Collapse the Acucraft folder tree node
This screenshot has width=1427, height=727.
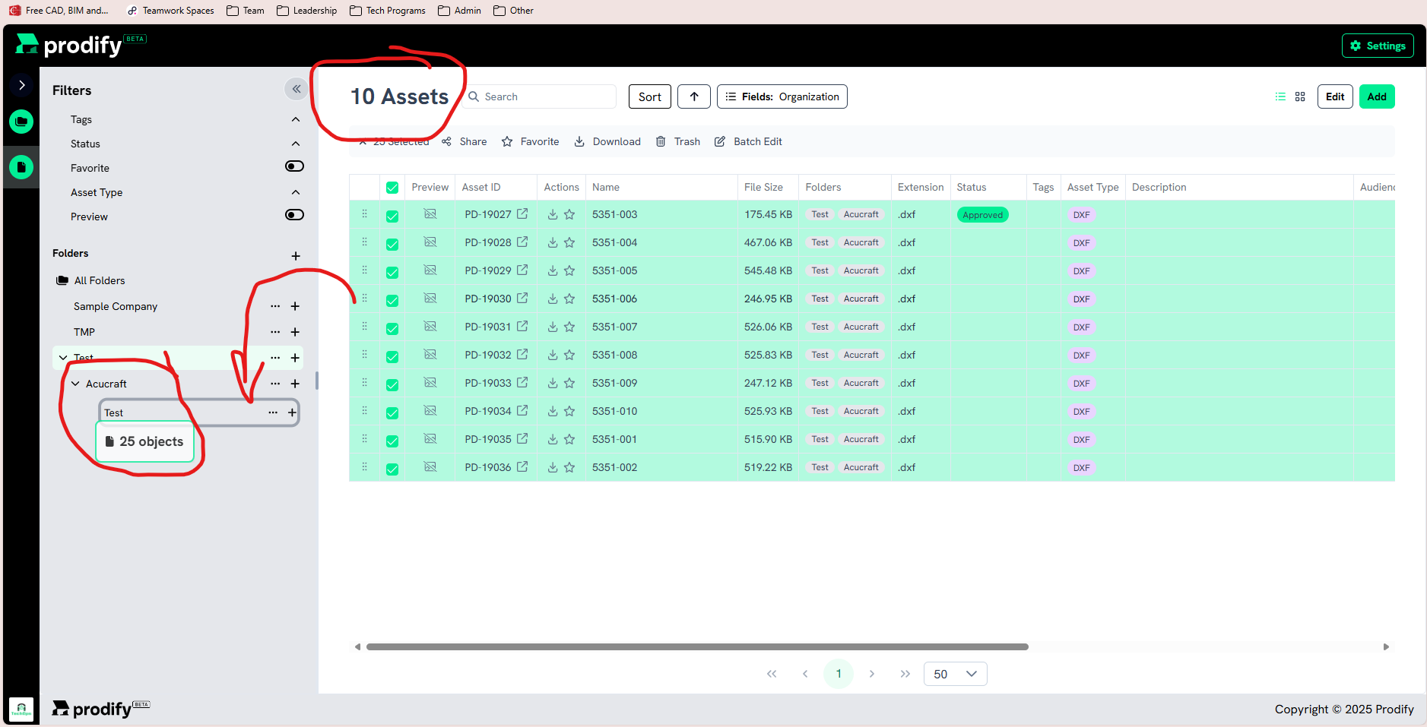[75, 384]
